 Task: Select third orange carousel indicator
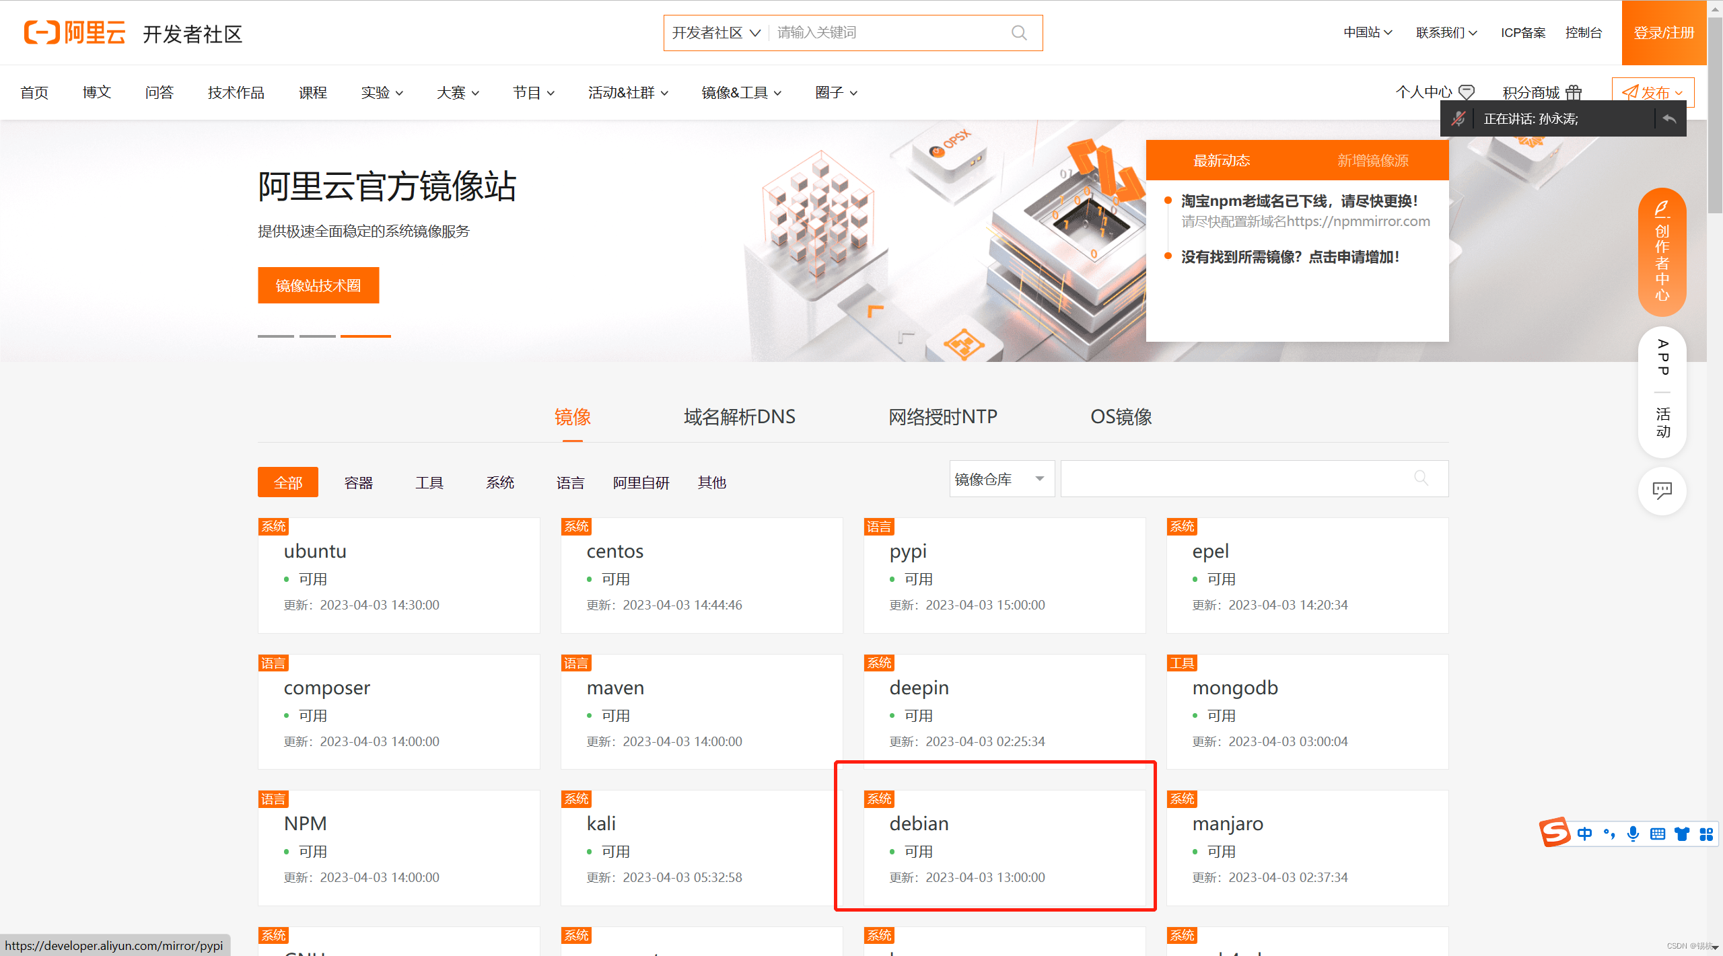365,336
